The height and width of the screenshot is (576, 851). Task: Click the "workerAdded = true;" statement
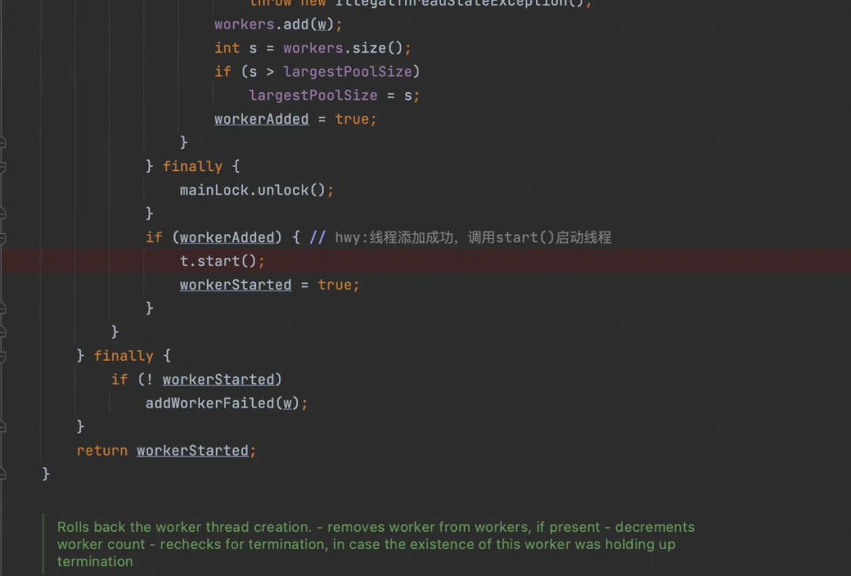[295, 120]
